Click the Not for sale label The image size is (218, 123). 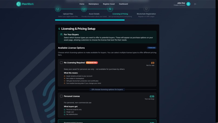(x=150, y=65)
